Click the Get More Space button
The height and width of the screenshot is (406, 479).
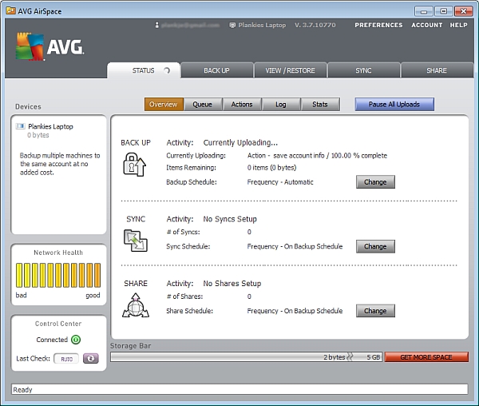click(x=426, y=357)
